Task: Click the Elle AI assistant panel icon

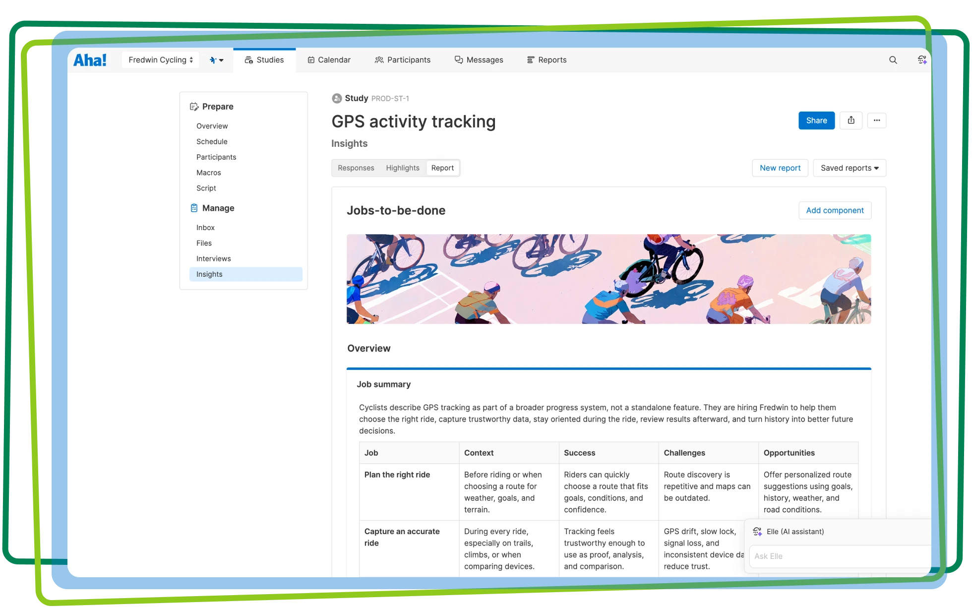Action: (x=757, y=532)
